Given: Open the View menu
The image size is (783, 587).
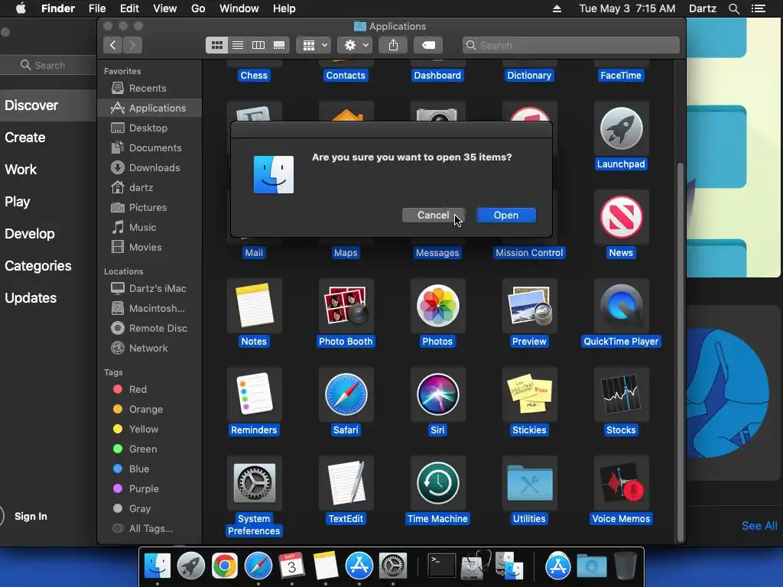Looking at the screenshot, I should [165, 8].
